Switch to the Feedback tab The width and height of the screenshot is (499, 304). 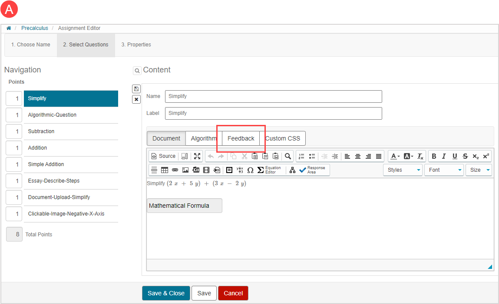241,138
